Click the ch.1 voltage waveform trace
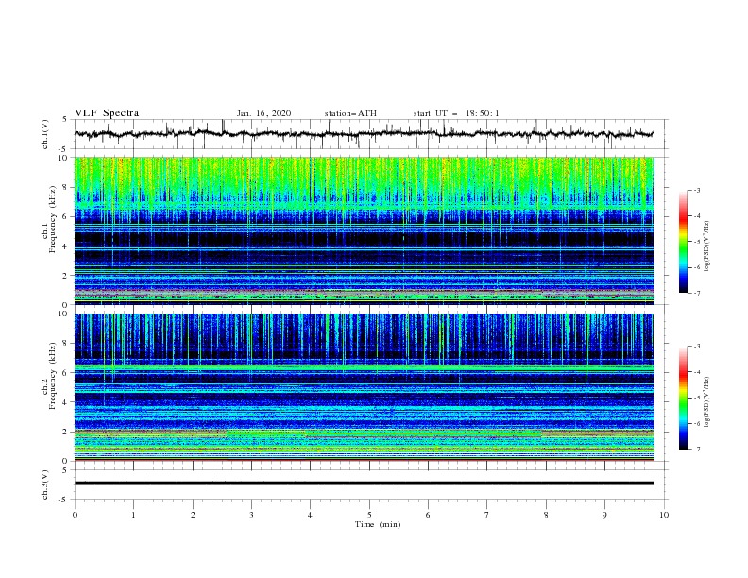 tap(364, 134)
